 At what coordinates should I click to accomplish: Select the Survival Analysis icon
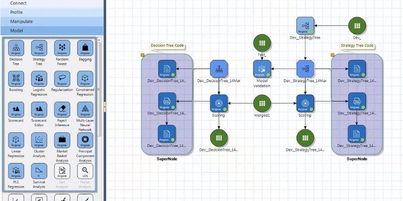39,171
